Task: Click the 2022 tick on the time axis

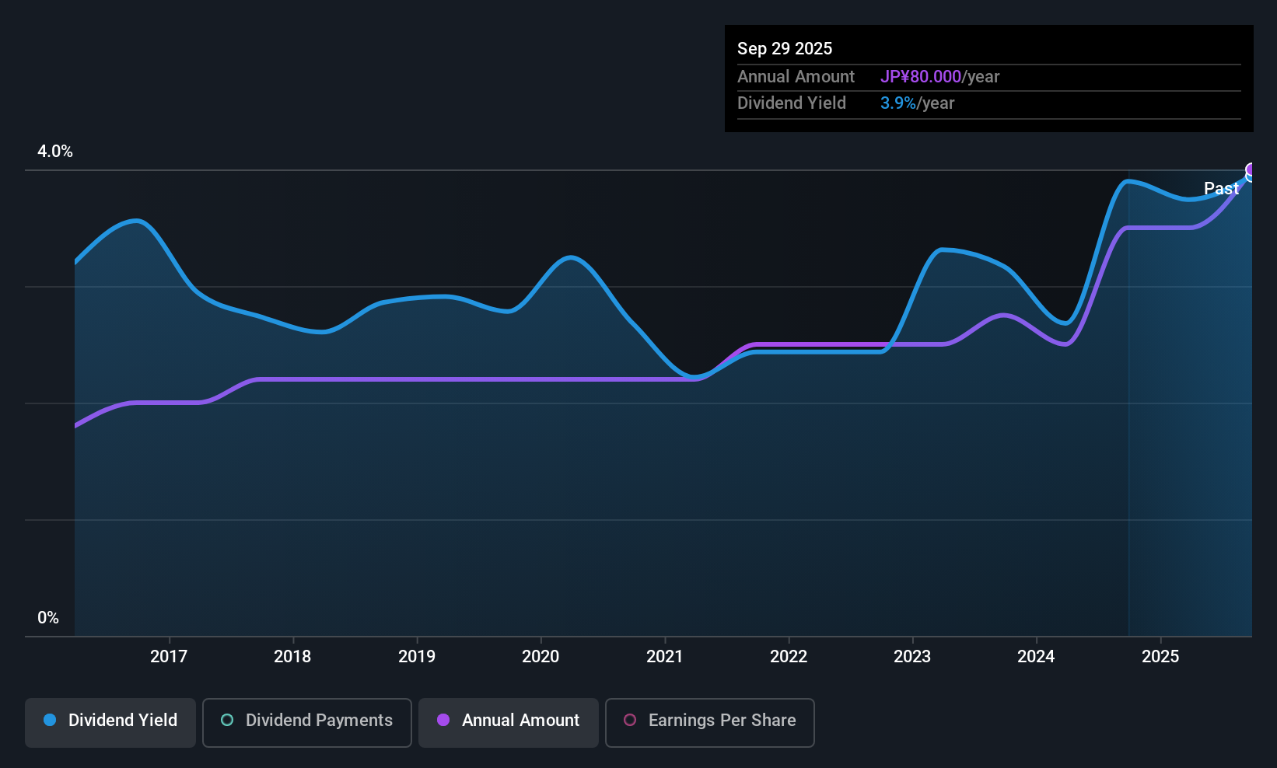Action: click(789, 657)
